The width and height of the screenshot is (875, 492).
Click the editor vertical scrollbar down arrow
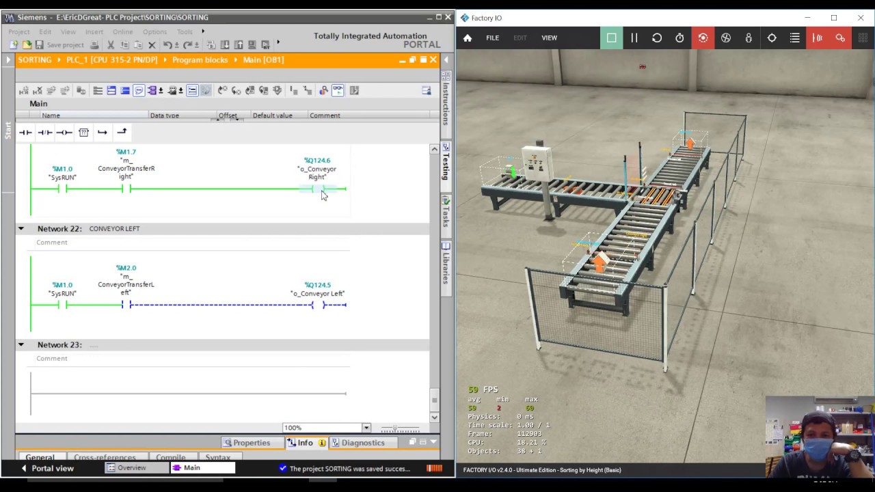434,417
